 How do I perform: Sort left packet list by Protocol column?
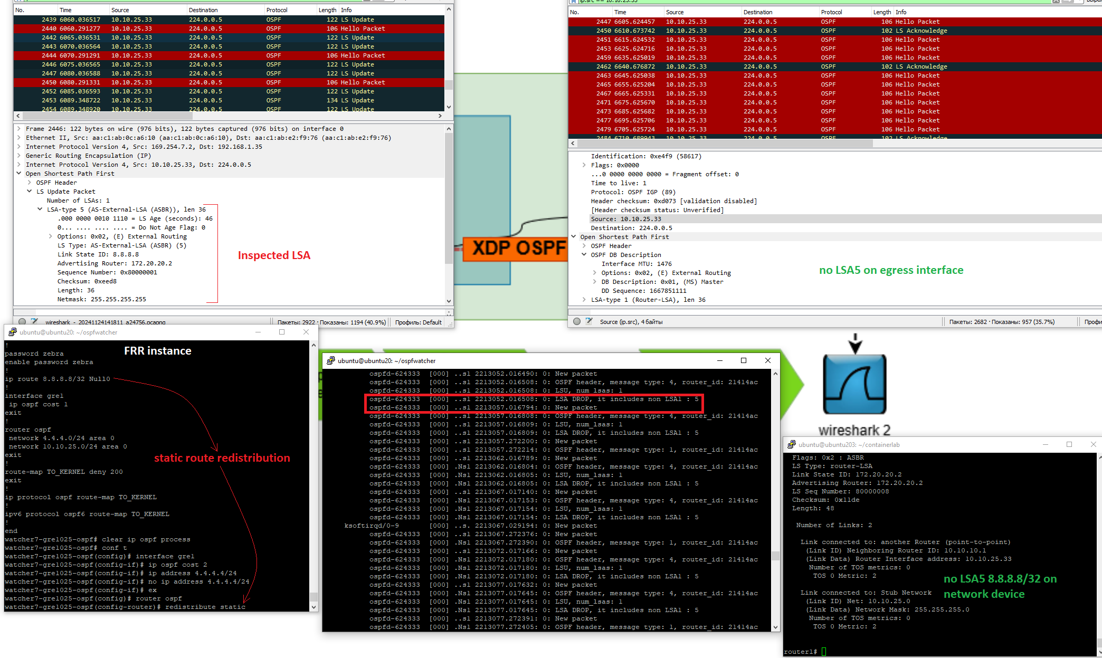[277, 10]
